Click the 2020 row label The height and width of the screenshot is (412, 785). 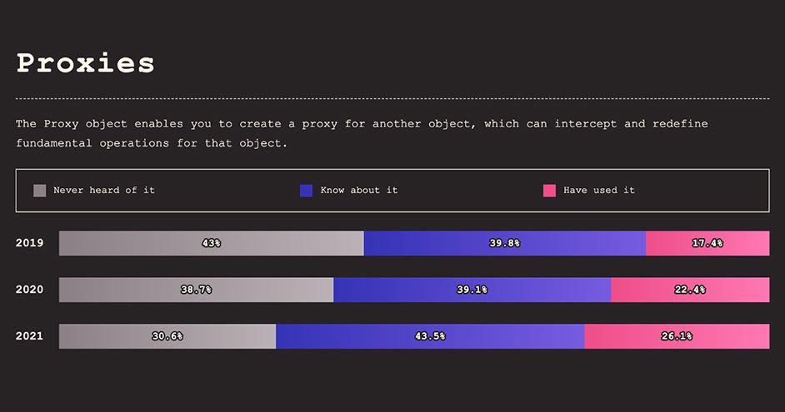[29, 290]
